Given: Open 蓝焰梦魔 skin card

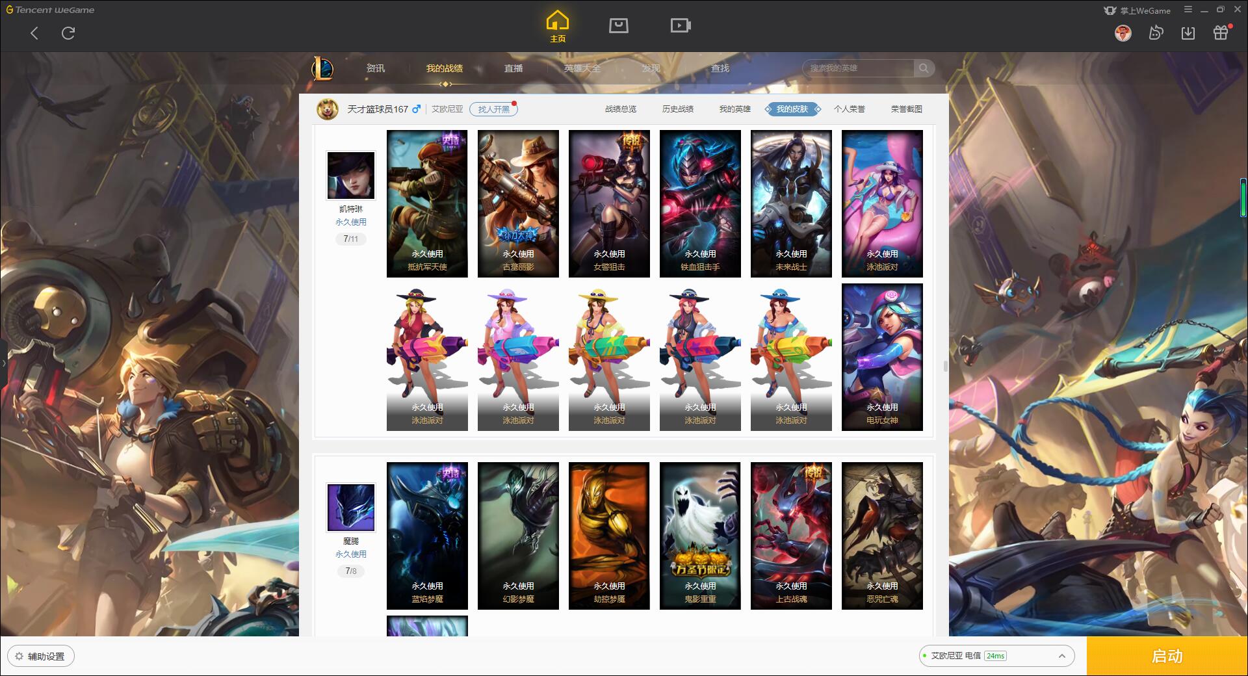Looking at the screenshot, I should [x=427, y=536].
